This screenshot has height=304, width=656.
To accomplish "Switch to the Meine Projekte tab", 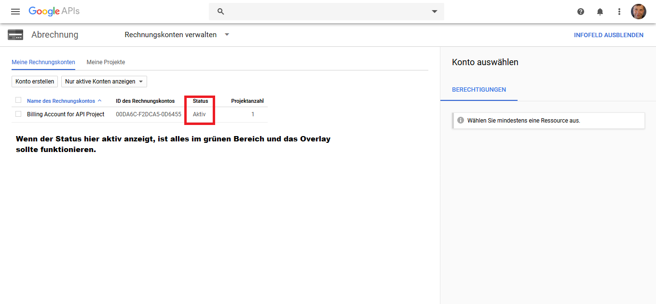I will tap(106, 62).
